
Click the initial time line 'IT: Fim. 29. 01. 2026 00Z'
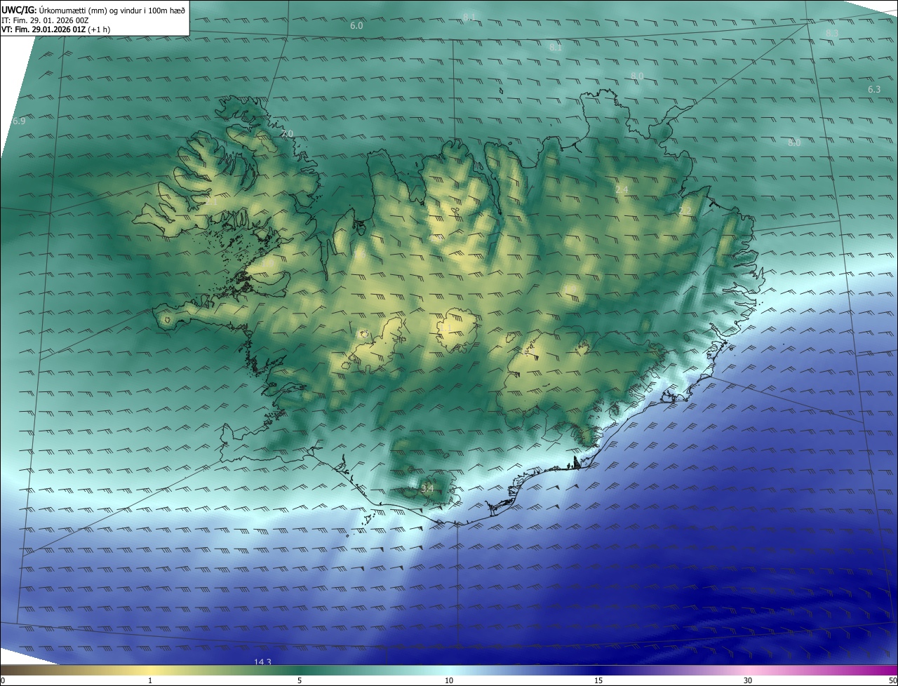(x=45, y=20)
